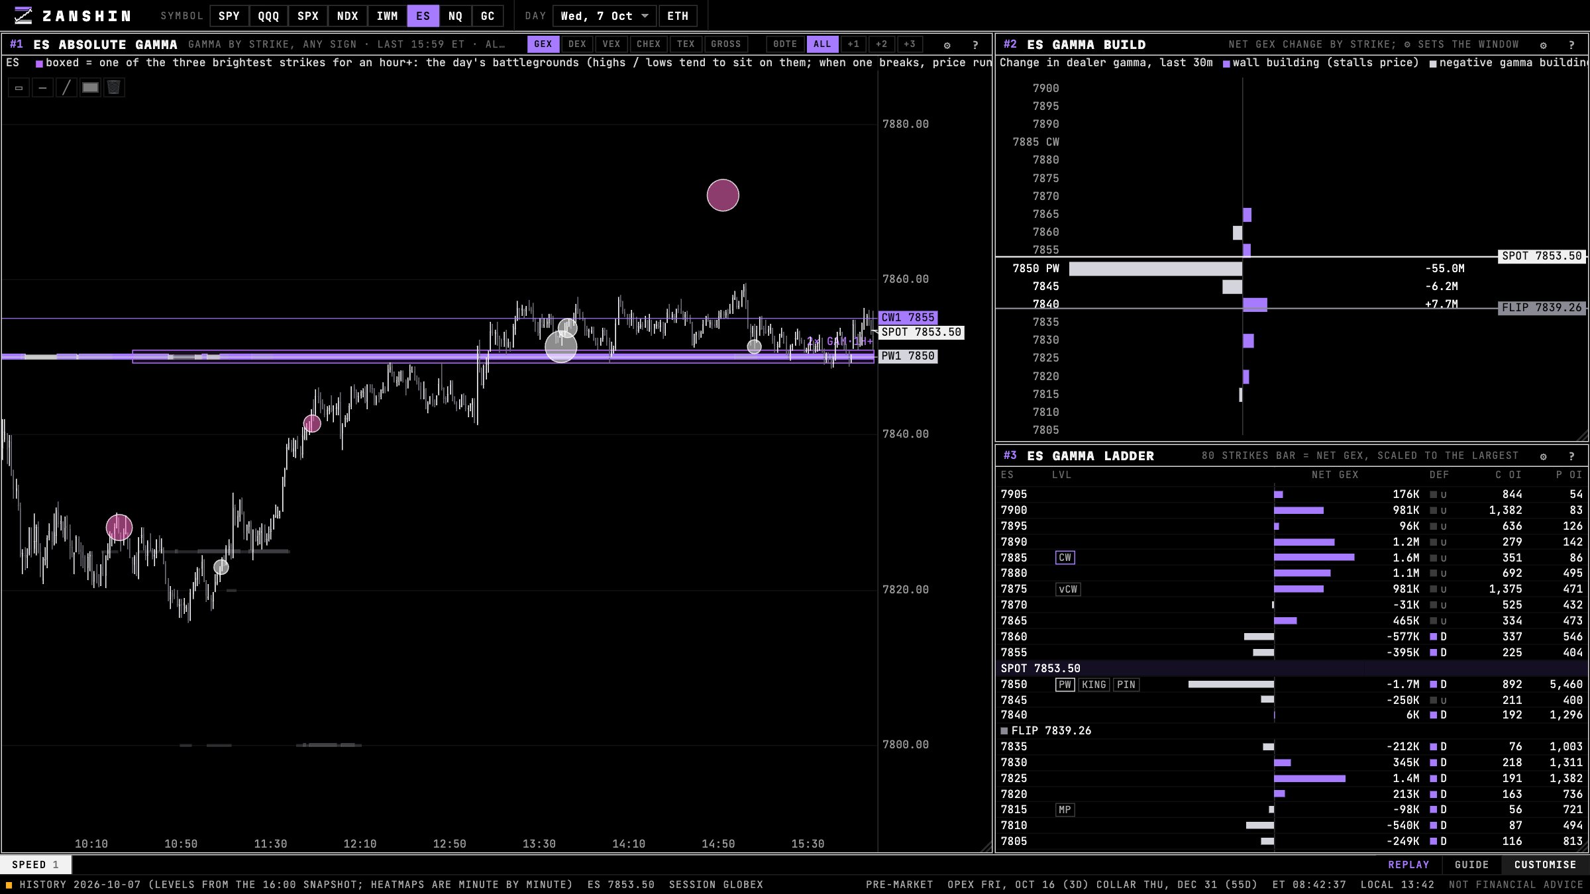Viewport: 1590px width, 894px height.
Task: Open settings gear of ES Absolute Gamma panel
Action: click(947, 45)
